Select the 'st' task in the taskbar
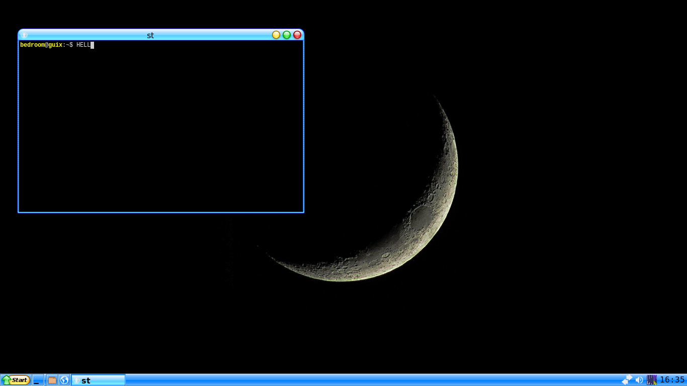This screenshot has width=687, height=386. tap(98, 380)
